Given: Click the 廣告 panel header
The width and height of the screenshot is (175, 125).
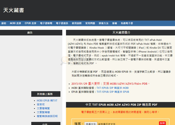Looking at the screenshot, I should (x=31, y=33).
